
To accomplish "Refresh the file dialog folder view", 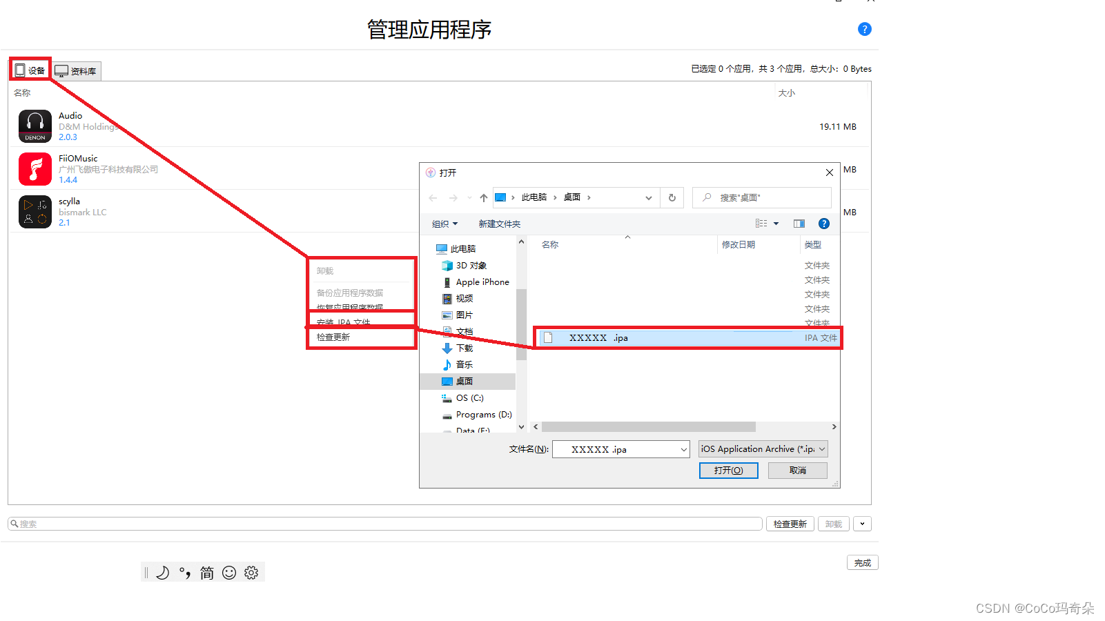I will [672, 198].
